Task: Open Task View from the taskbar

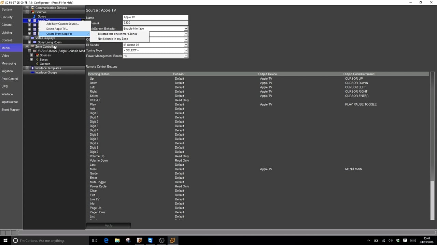Action: [95, 240]
